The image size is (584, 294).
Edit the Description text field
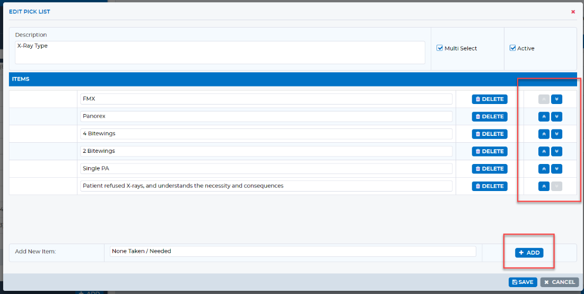(220, 53)
